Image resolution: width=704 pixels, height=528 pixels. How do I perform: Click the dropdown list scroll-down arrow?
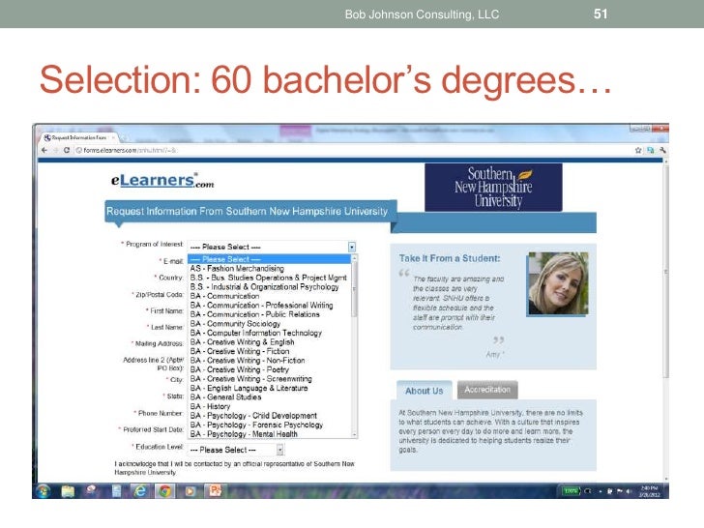click(x=354, y=435)
